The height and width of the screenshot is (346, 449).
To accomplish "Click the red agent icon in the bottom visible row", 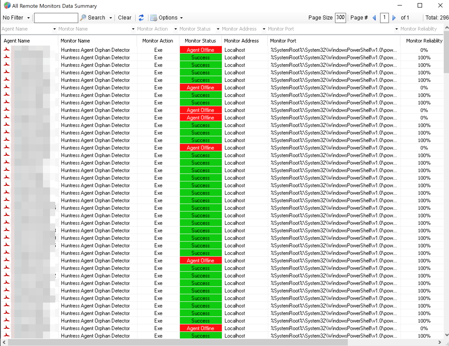I will click(x=7, y=335).
